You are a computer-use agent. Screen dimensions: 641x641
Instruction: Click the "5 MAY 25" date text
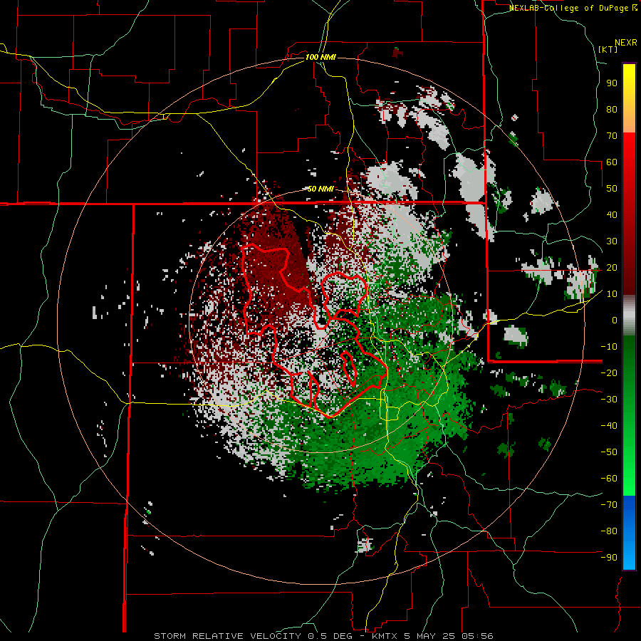pos(429,636)
